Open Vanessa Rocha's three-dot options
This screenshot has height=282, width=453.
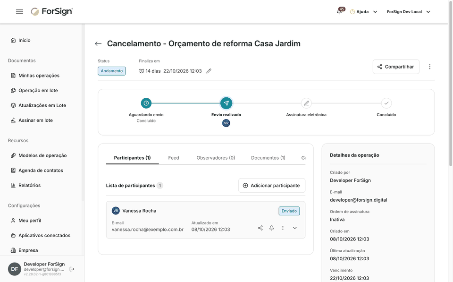tap(283, 228)
